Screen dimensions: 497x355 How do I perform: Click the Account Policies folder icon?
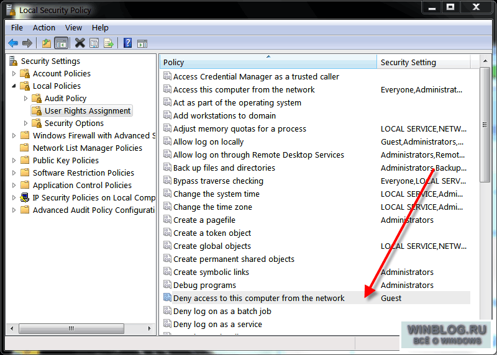[x=25, y=73]
